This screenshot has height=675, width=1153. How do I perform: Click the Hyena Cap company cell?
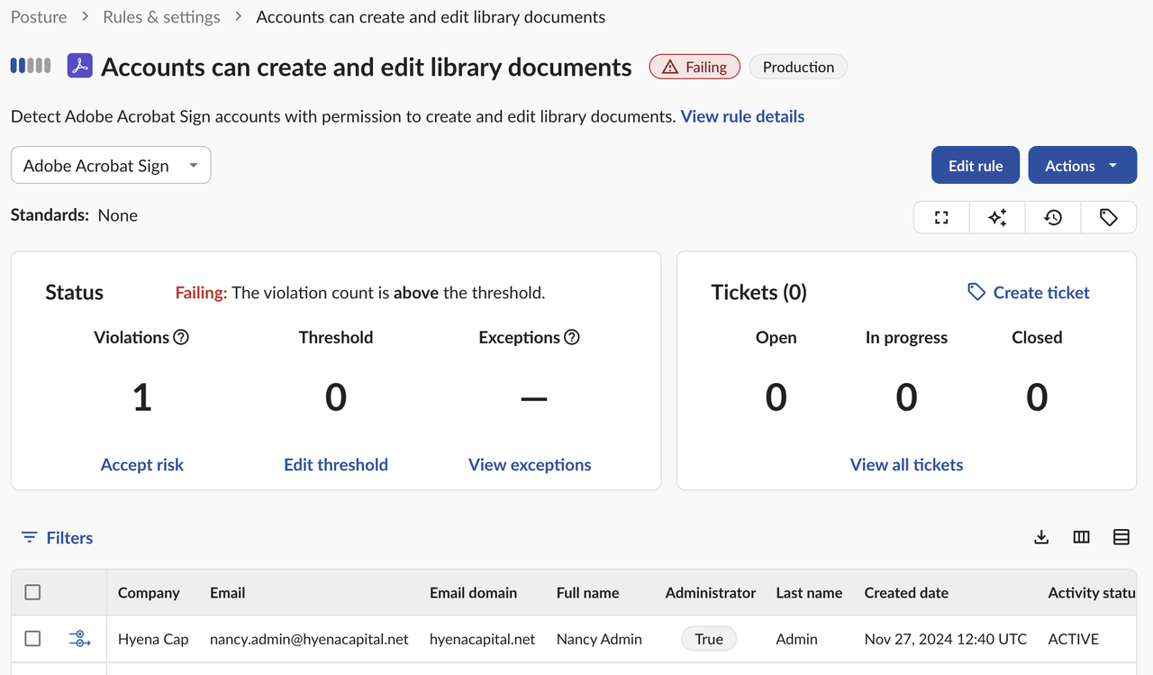153,639
